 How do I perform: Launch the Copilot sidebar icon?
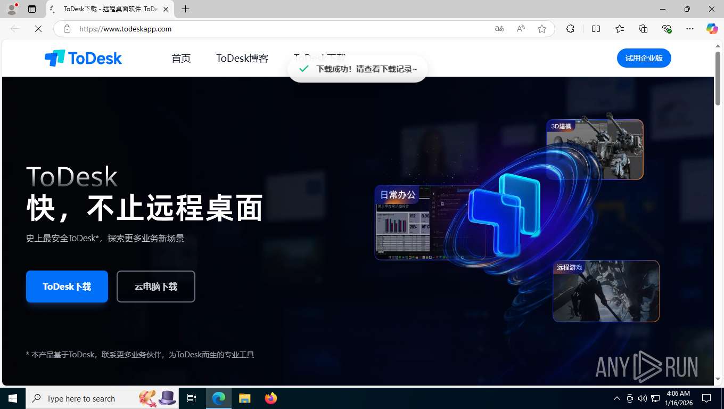pos(712,29)
